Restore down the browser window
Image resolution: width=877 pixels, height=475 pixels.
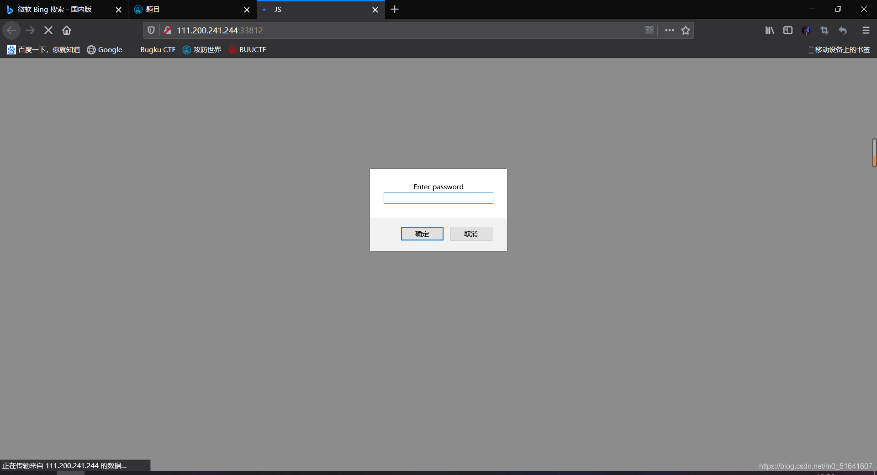point(838,9)
